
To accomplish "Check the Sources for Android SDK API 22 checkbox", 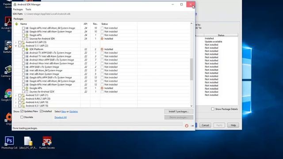I will tap(23, 92).
